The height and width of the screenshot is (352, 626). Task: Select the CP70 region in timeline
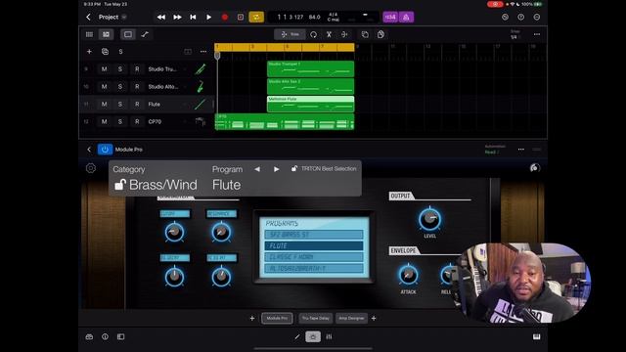click(x=285, y=121)
